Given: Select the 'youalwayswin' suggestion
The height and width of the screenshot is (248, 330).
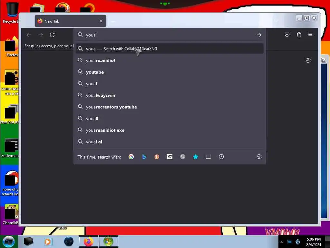Looking at the screenshot, I should pos(170,95).
